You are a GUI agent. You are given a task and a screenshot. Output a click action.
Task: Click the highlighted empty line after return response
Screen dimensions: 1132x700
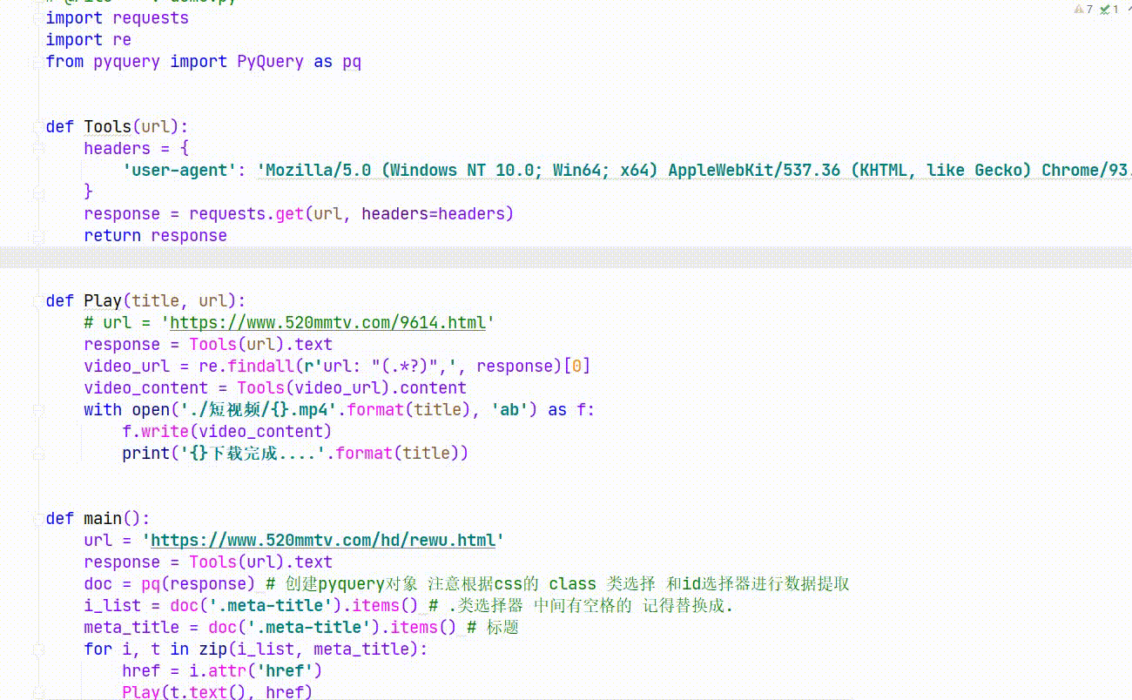point(566,258)
